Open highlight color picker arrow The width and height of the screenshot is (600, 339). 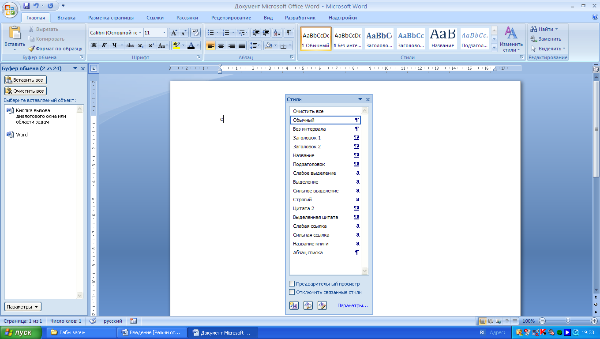[183, 45]
